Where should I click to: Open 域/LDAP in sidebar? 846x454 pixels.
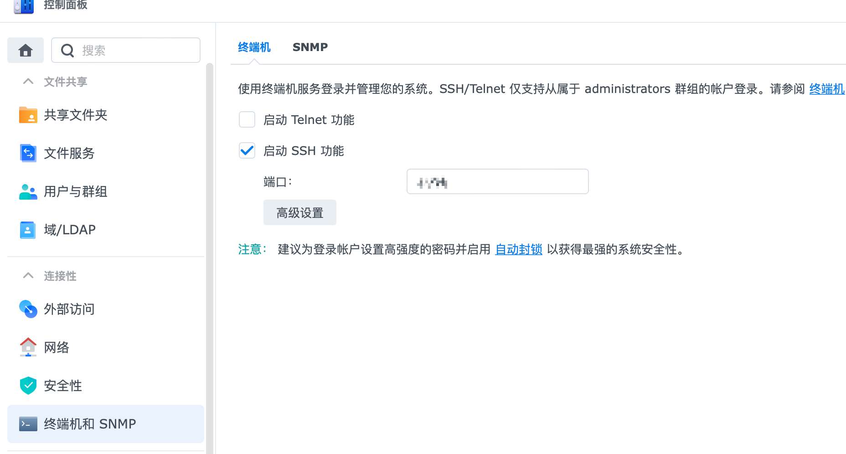coord(106,230)
